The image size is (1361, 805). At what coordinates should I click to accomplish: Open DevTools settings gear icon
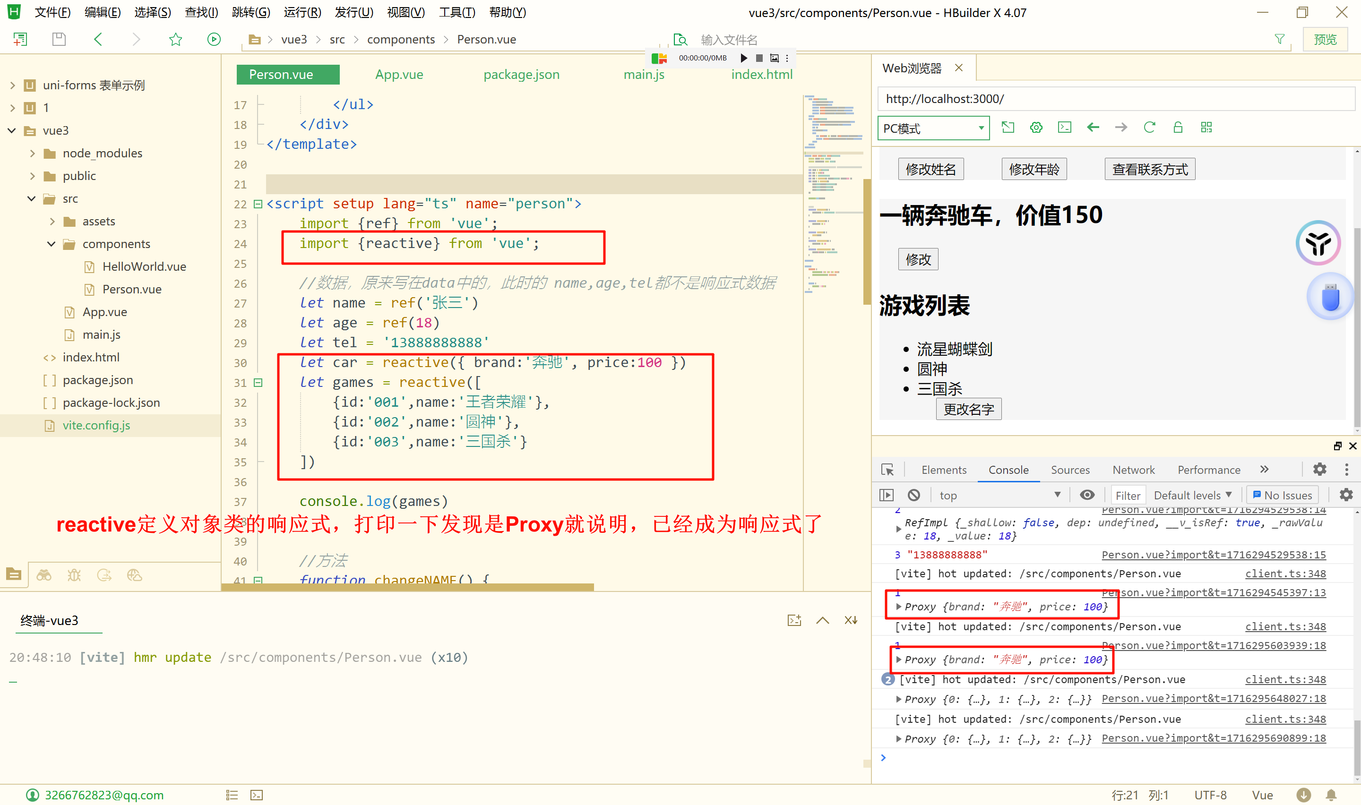pyautogui.click(x=1319, y=469)
